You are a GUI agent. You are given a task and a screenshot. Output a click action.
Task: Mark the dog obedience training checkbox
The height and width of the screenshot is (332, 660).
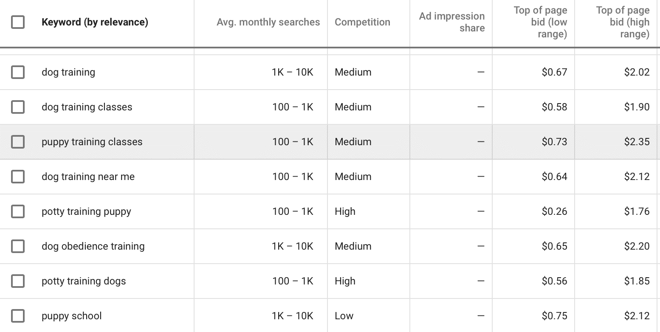[x=18, y=246]
